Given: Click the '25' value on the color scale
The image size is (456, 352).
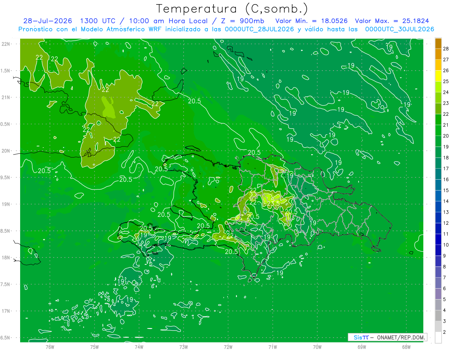Looking at the screenshot, I should [446, 81].
